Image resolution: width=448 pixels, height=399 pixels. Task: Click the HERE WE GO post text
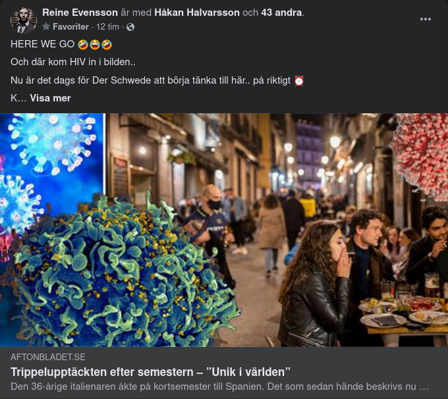click(43, 44)
